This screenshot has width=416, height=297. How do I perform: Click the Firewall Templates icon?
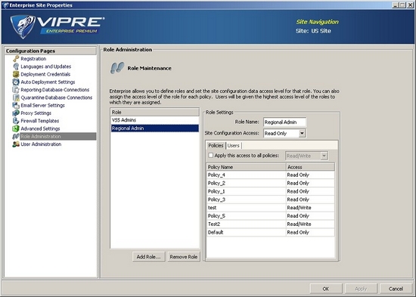(x=16, y=121)
